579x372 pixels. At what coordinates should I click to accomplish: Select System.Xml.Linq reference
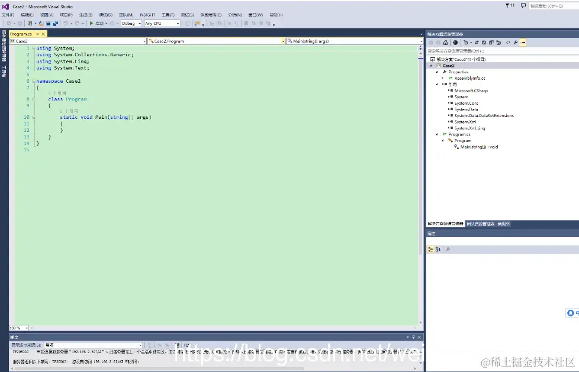[x=469, y=128]
